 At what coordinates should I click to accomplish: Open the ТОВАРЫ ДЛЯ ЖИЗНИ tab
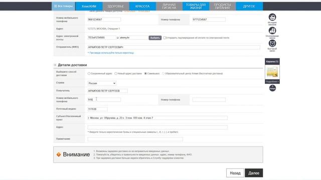click(196, 6)
